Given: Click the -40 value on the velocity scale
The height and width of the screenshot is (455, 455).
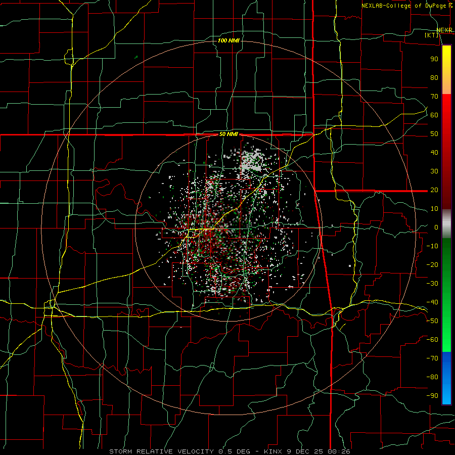Looking at the screenshot, I should [x=432, y=302].
